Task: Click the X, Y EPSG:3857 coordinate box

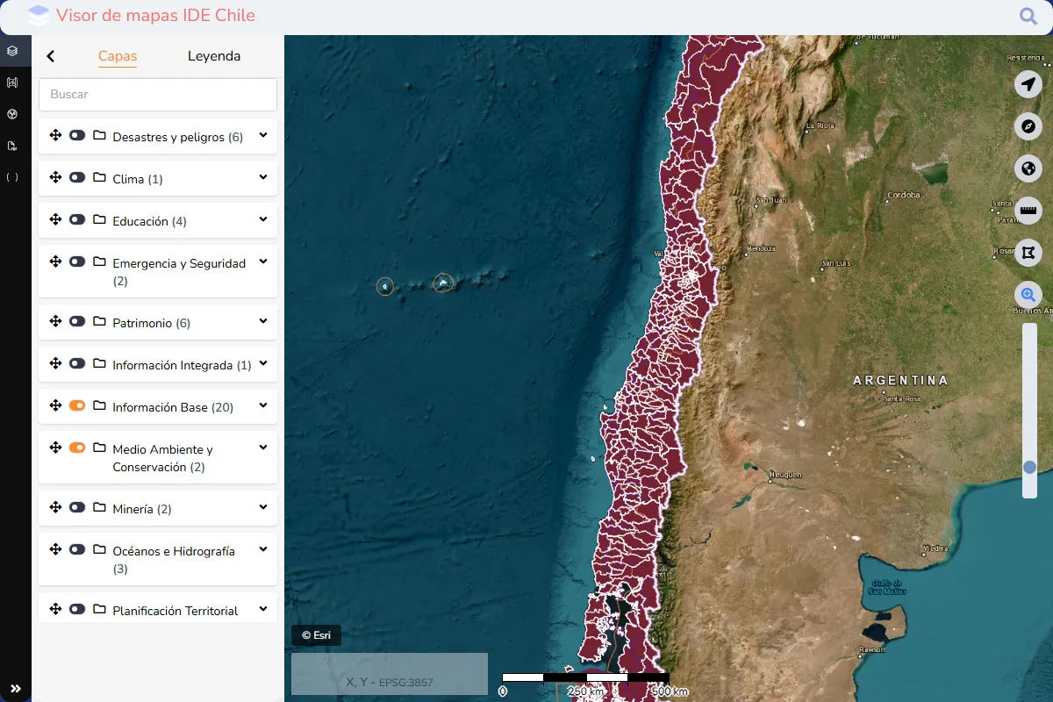Action: pyautogui.click(x=390, y=674)
